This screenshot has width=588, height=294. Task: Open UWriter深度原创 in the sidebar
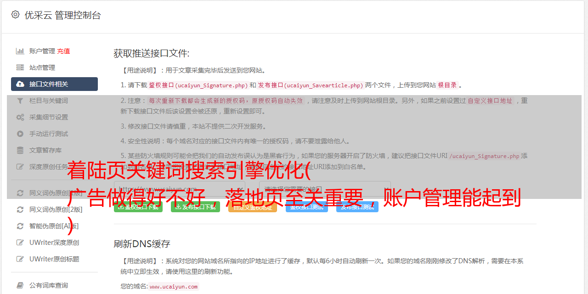click(54, 243)
